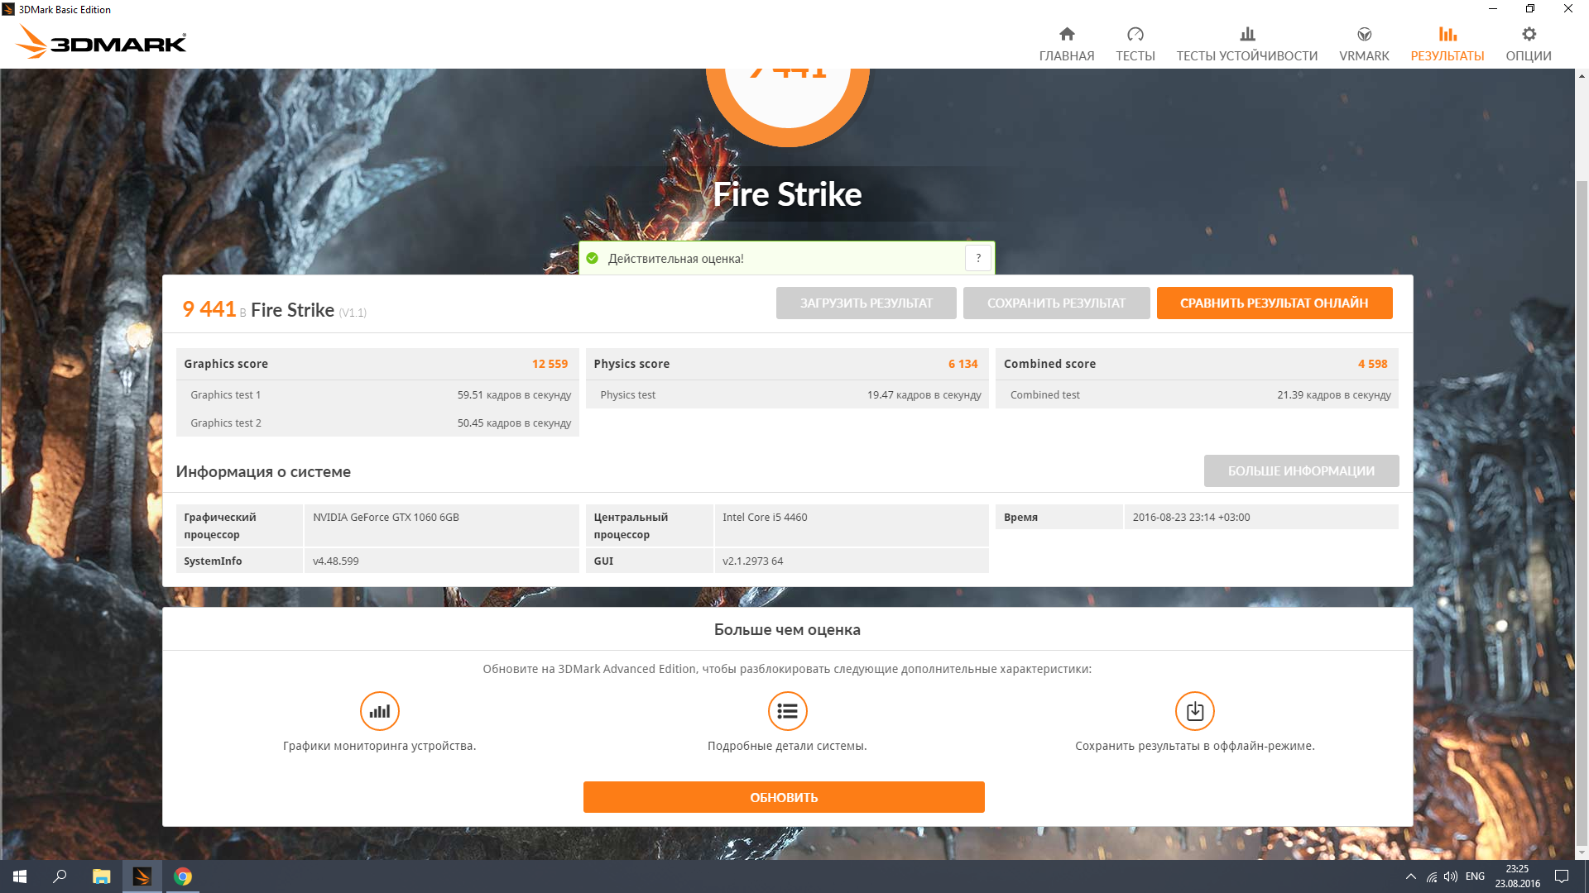Screen dimensions: 1589x893
Task: Click the volume icon in system tray
Action: [x=1450, y=876]
